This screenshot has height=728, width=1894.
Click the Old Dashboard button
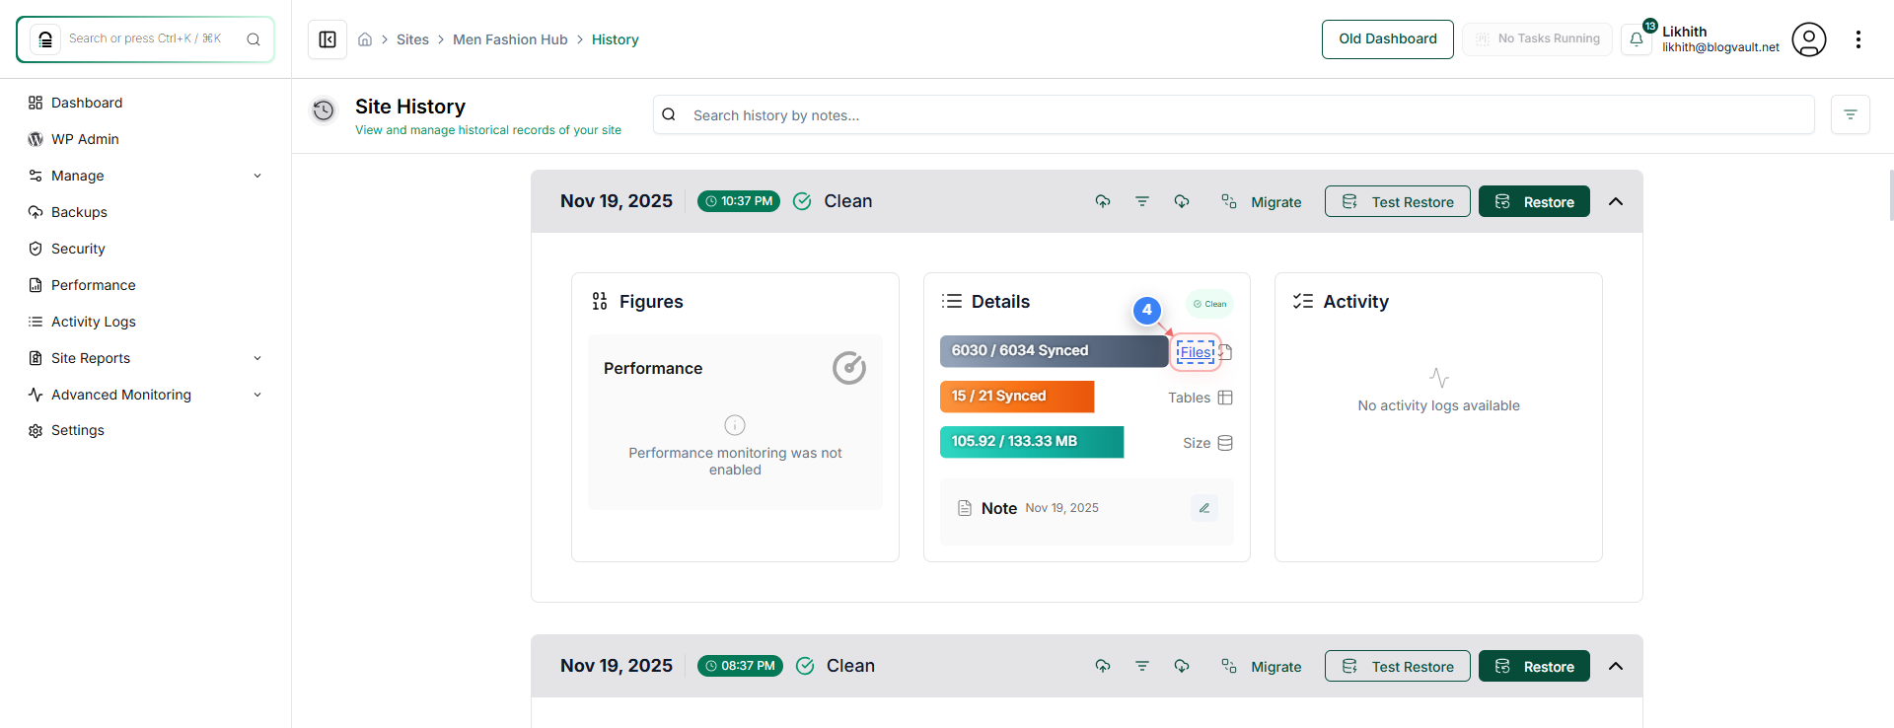click(1387, 39)
